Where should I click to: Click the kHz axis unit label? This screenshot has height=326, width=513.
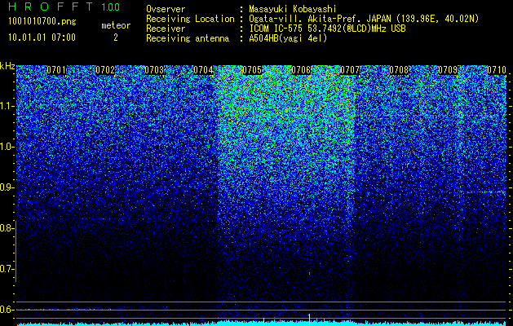(7, 66)
